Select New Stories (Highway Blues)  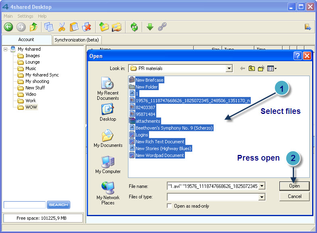coord(161,148)
